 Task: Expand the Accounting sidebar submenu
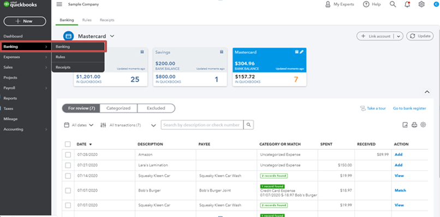pyautogui.click(x=46, y=130)
